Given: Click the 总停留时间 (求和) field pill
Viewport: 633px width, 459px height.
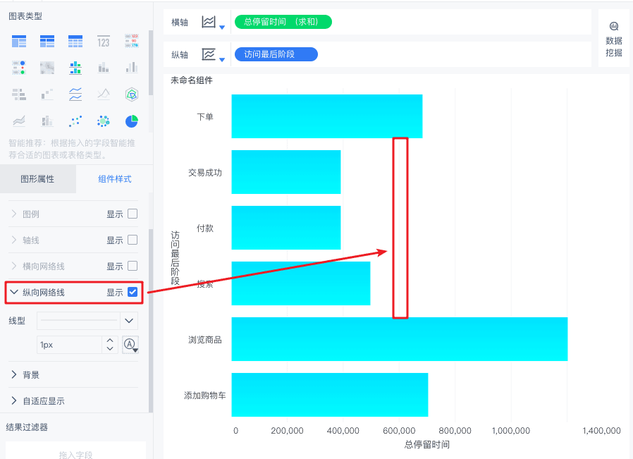Looking at the screenshot, I should pyautogui.click(x=283, y=22).
